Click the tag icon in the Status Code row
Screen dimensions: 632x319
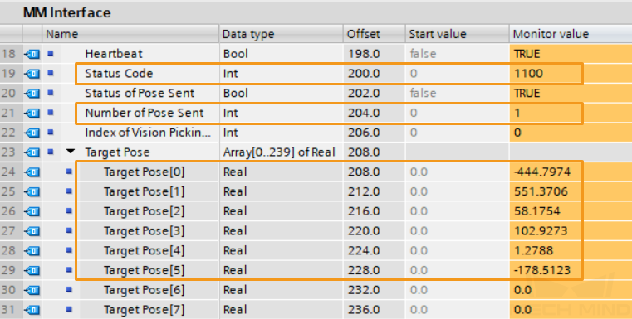pos(32,74)
